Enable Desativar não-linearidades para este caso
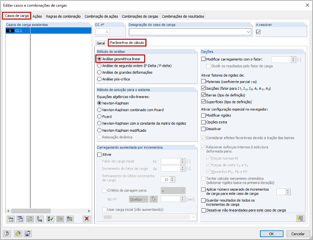Screen dimensions: 313x240 tap(203, 210)
